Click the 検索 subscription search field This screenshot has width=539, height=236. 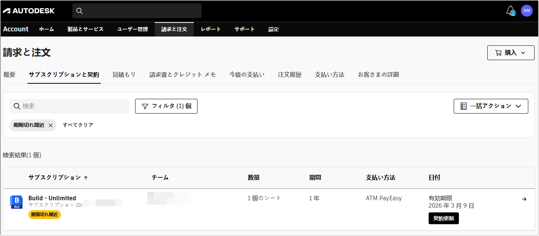pyautogui.click(x=69, y=106)
